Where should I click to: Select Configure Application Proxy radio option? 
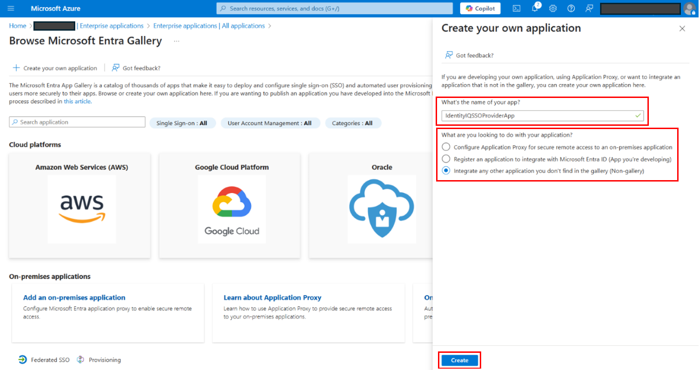(446, 147)
